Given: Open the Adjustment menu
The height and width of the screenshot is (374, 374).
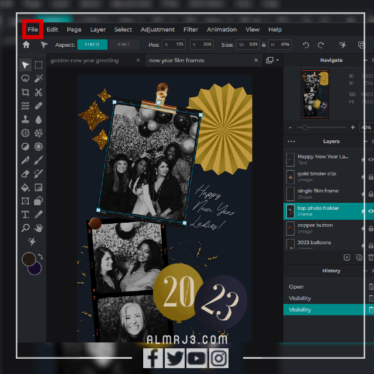Looking at the screenshot, I should 157,29.
